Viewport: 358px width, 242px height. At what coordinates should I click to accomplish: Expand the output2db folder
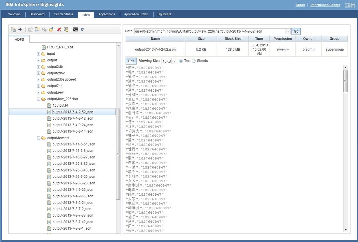pos(38,67)
